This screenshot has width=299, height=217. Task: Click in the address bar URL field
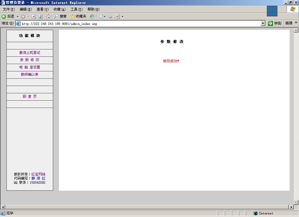pyautogui.click(x=140, y=24)
